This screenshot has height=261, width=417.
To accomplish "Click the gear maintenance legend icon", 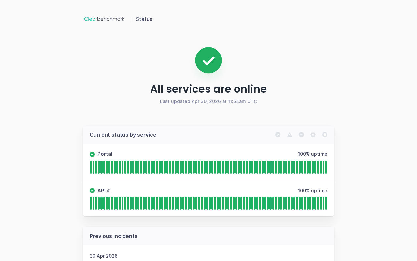I will coord(313,135).
